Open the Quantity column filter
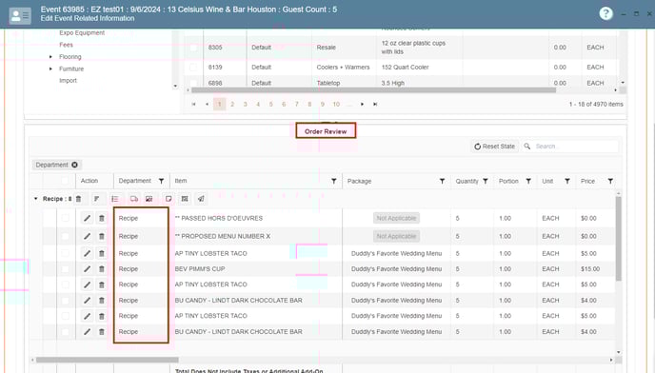The height and width of the screenshot is (373, 655). (x=486, y=181)
